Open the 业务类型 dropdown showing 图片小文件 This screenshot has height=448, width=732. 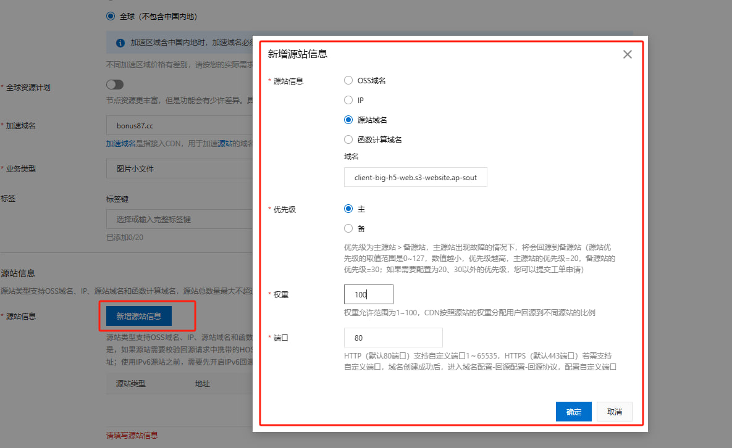click(x=179, y=168)
